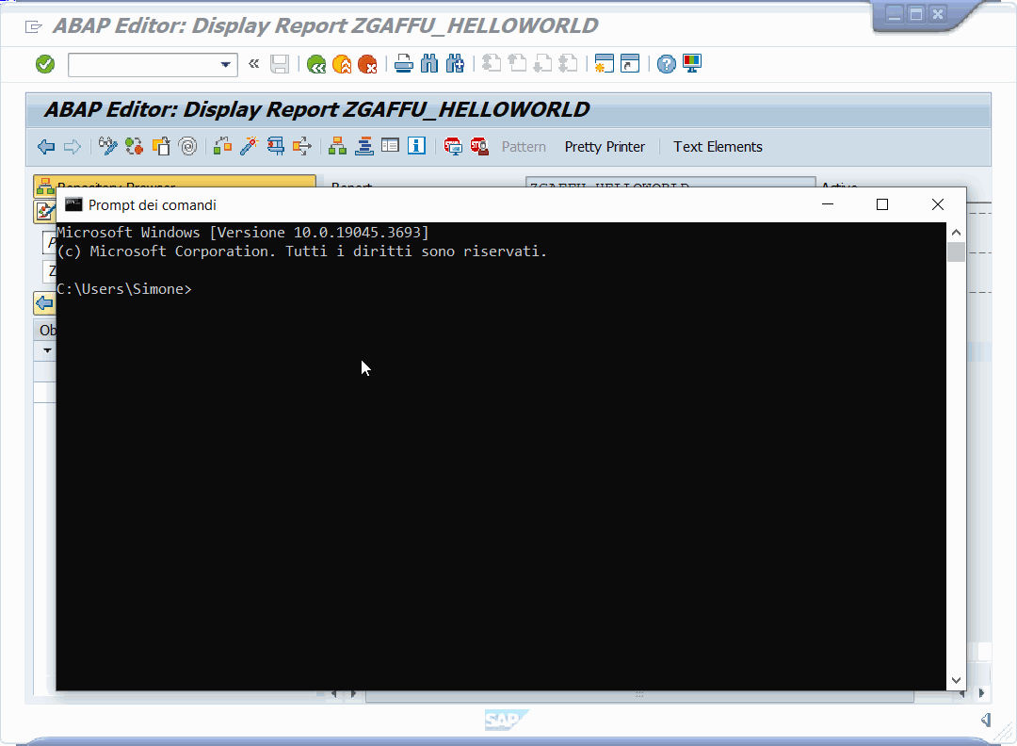Open the command field history dropdown arrow
The image size is (1017, 746).
[x=226, y=65]
